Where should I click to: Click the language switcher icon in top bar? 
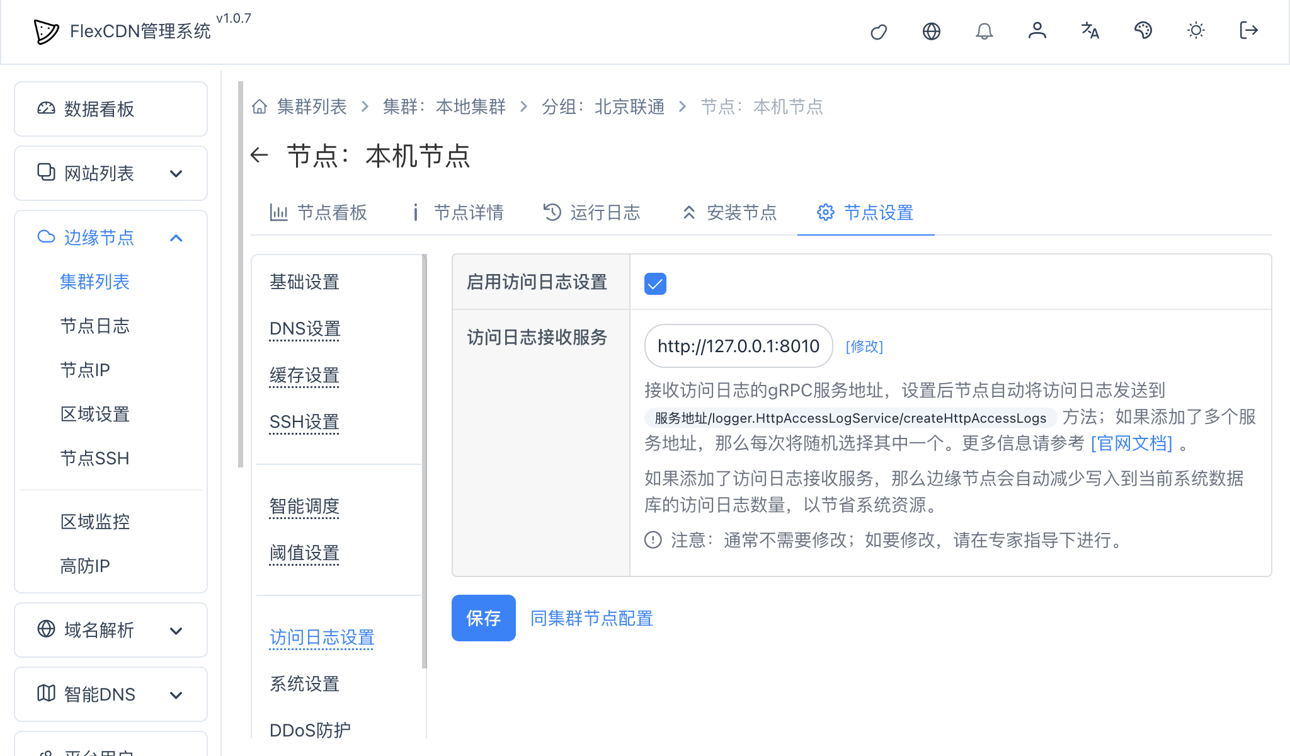click(1090, 31)
